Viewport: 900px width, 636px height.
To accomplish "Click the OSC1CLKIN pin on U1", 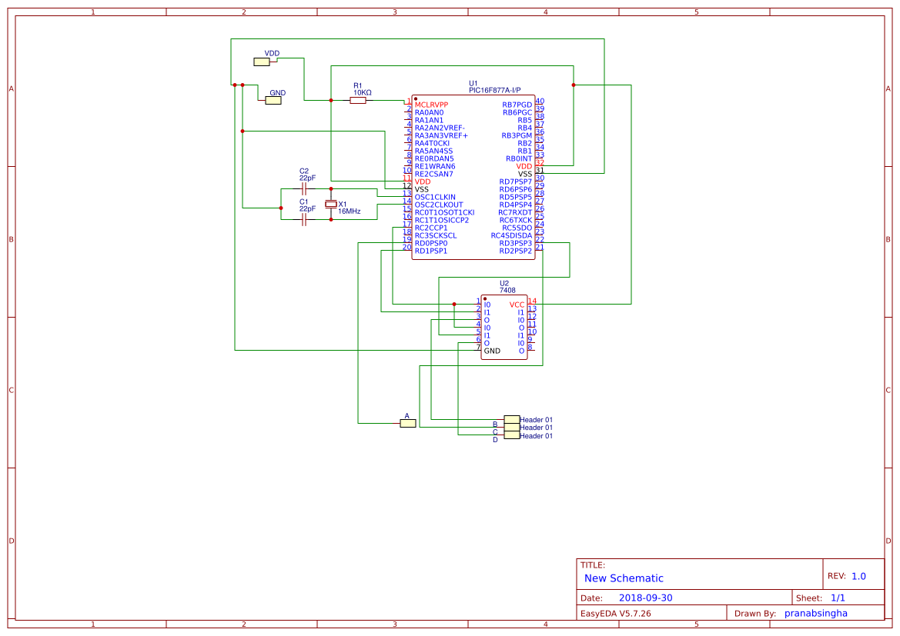I will 433,198.
